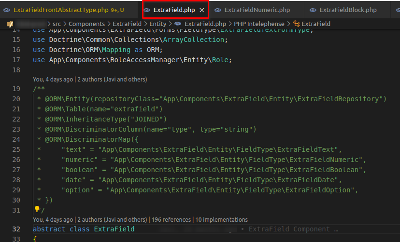Open the PHP Intelephense breadcrumb segment
The height and width of the screenshot is (242, 400).
click(x=259, y=24)
